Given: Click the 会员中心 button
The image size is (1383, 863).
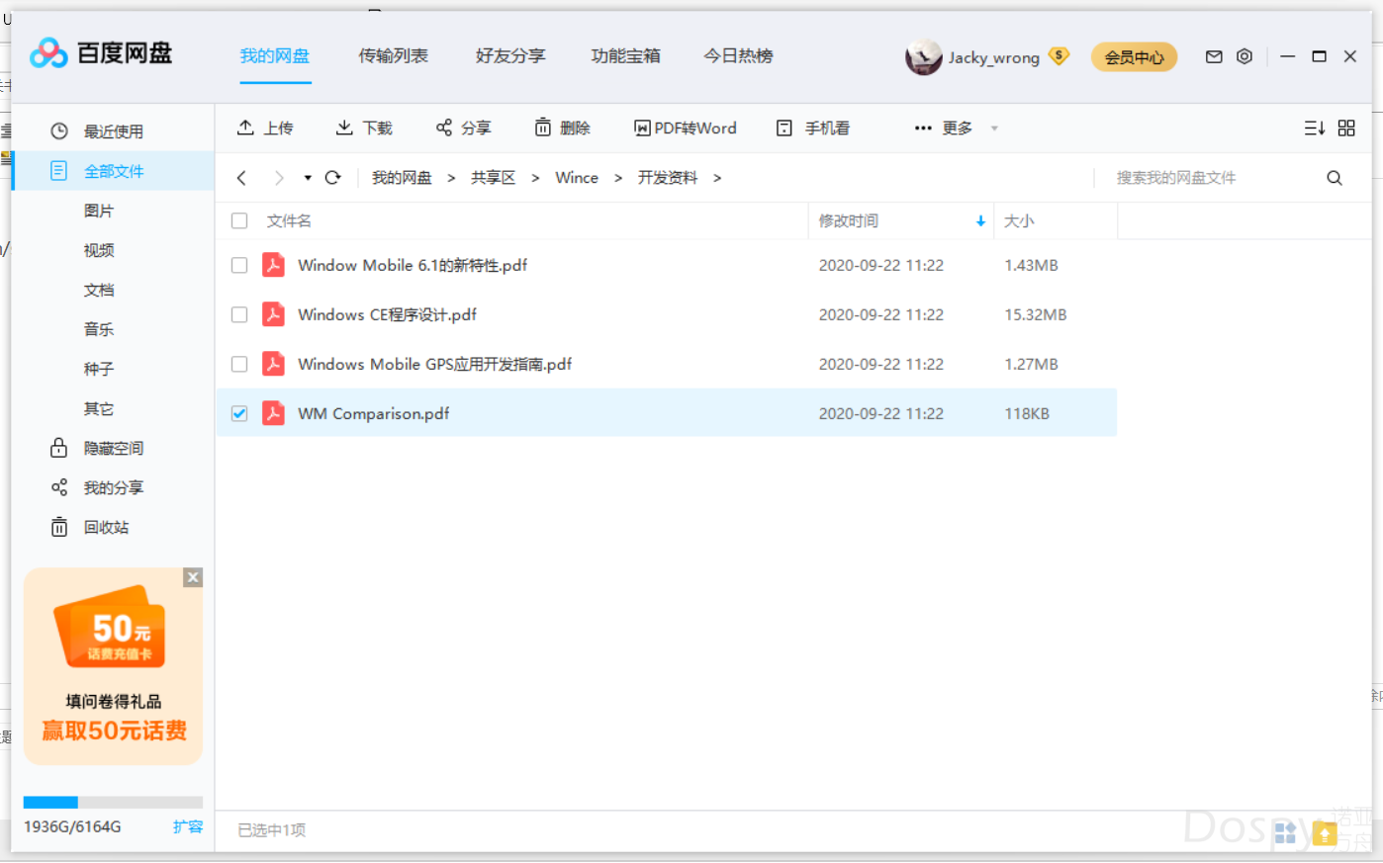Looking at the screenshot, I should pyautogui.click(x=1135, y=57).
